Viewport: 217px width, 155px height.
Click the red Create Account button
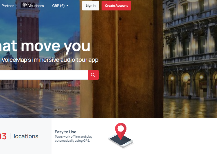point(116,6)
